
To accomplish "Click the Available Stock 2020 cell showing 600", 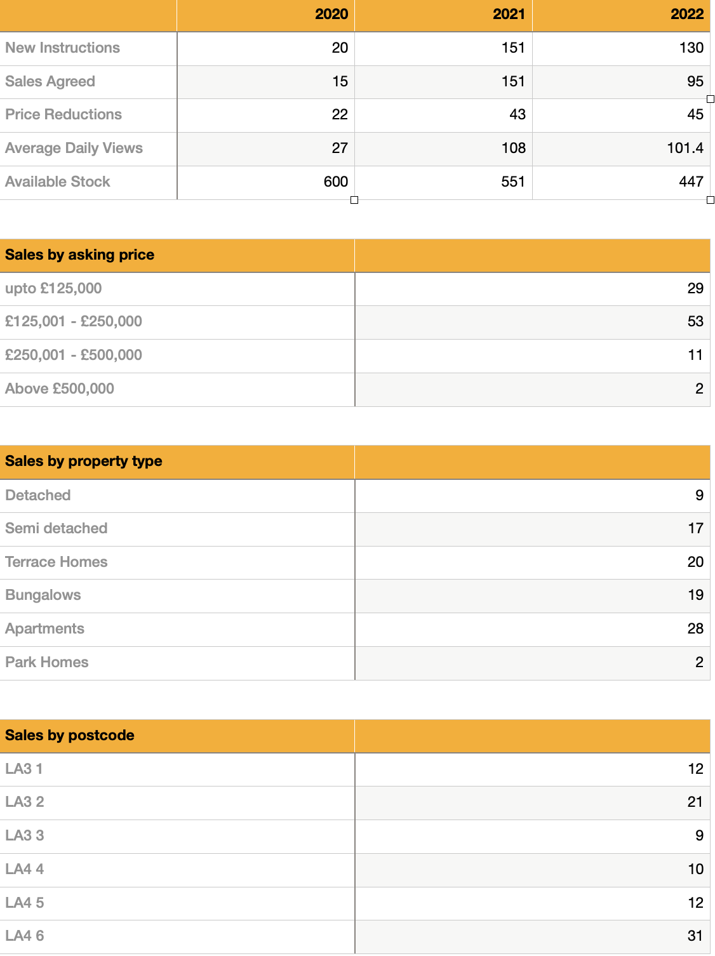I will (x=265, y=182).
